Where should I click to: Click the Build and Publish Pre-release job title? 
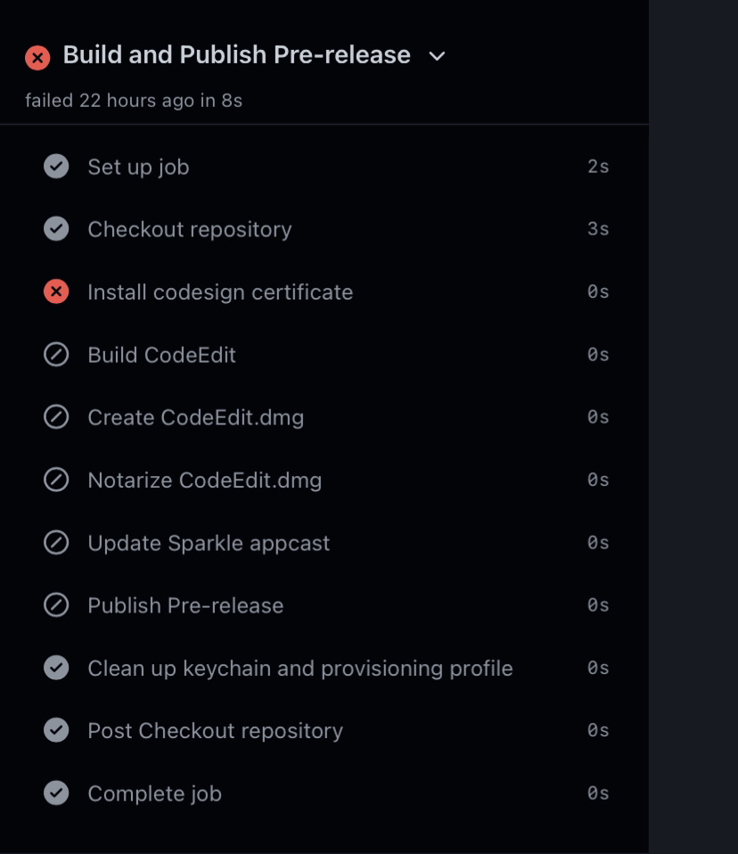235,54
